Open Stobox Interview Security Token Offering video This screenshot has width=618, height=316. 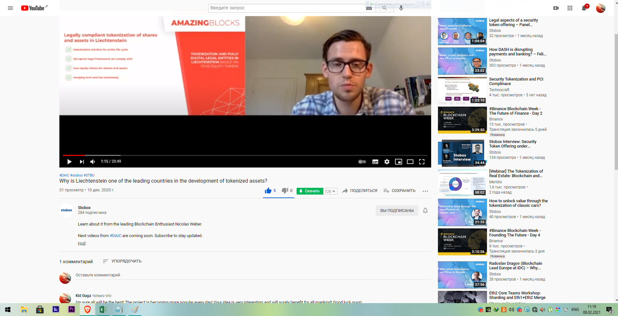(513, 144)
